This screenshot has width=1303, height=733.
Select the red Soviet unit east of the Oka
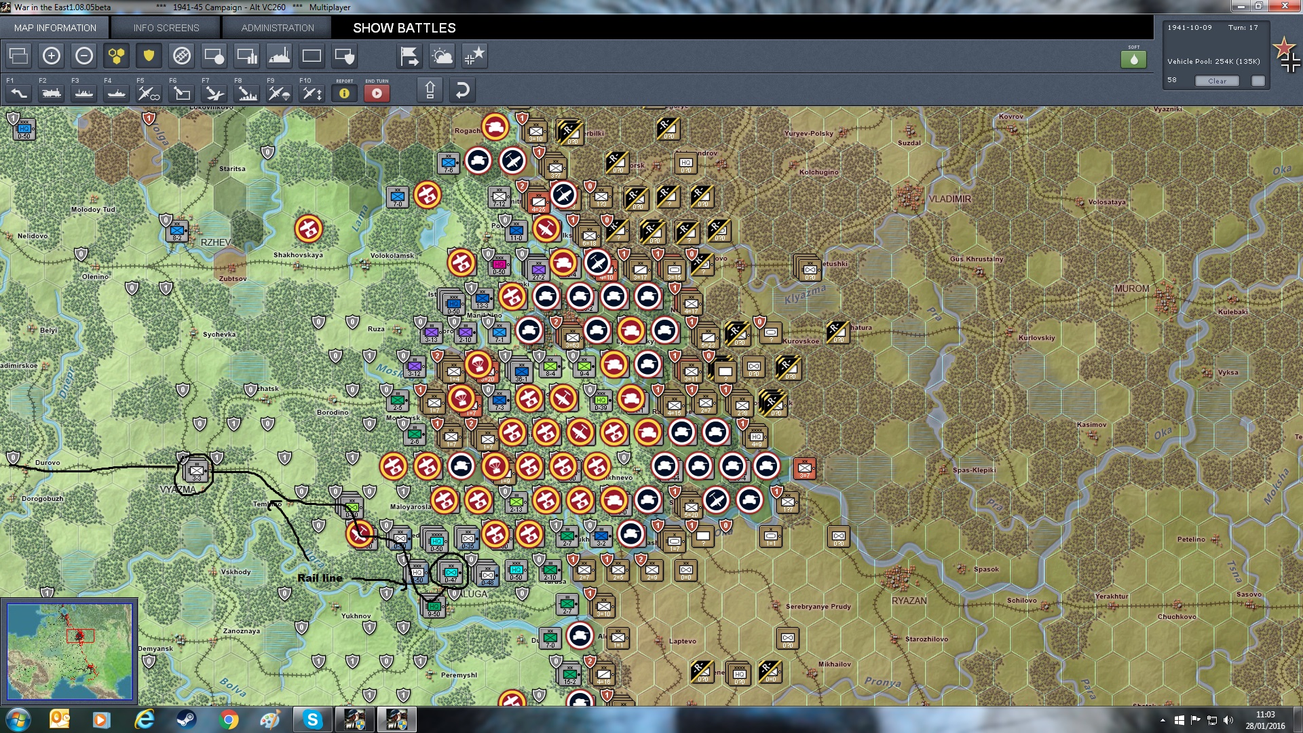point(804,468)
